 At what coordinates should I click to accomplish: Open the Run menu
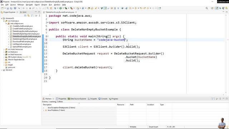tap(50, 5)
